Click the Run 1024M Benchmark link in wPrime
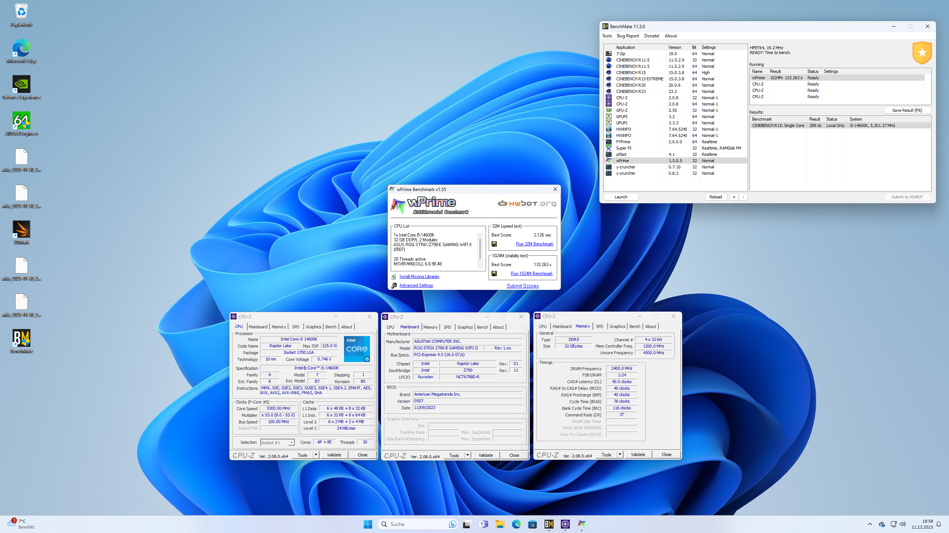Image resolution: width=949 pixels, height=533 pixels. point(532,273)
